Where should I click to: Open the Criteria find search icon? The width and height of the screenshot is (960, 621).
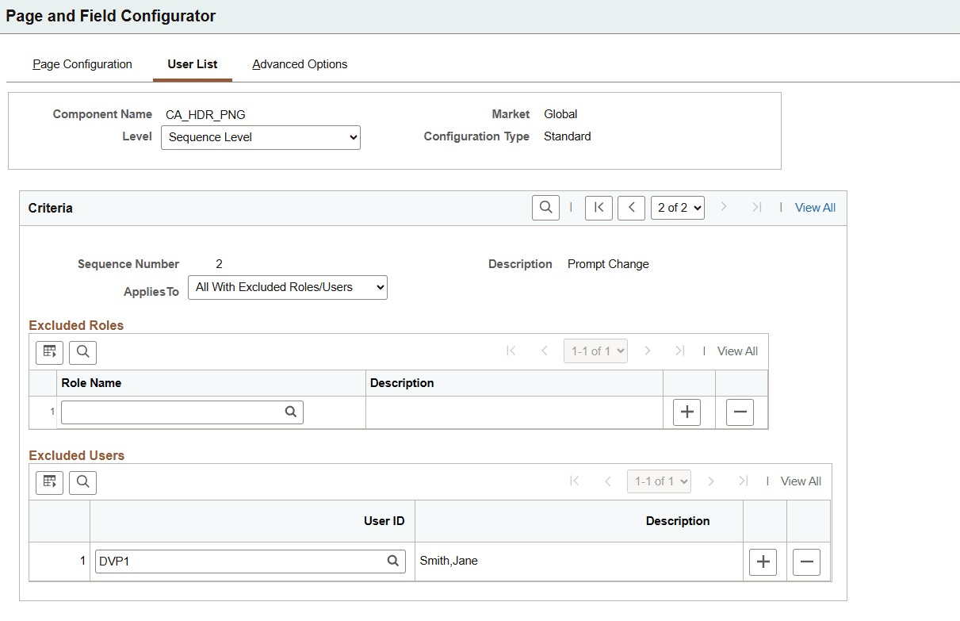545,207
